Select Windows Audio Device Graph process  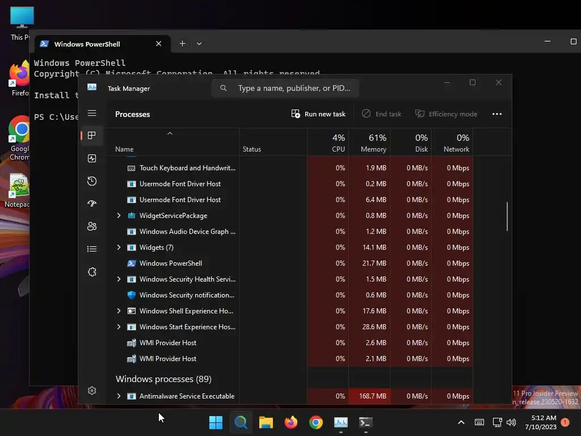pos(290,232)
